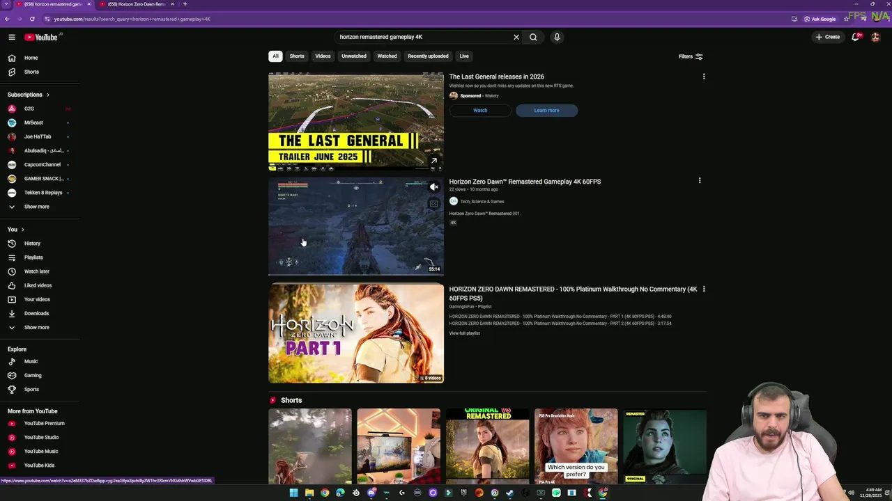Viewport: 892px width, 501px height.
Task: Select the Watched filter chip
Action: click(387, 56)
